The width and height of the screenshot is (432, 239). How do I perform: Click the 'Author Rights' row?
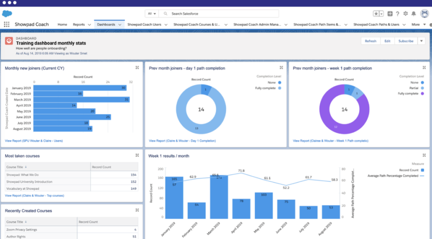click(x=72, y=236)
